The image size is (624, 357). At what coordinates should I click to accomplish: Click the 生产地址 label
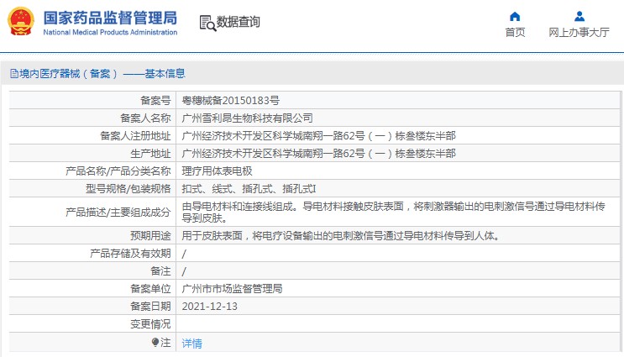click(x=151, y=154)
